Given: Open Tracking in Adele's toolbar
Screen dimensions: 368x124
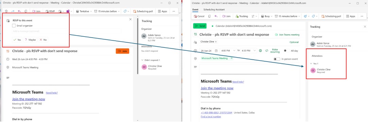Looking at the screenshot, I should point(242,16).
